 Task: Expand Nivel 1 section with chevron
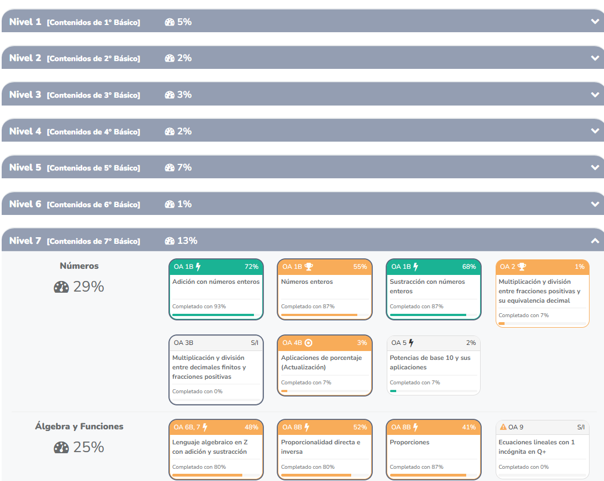tap(595, 22)
